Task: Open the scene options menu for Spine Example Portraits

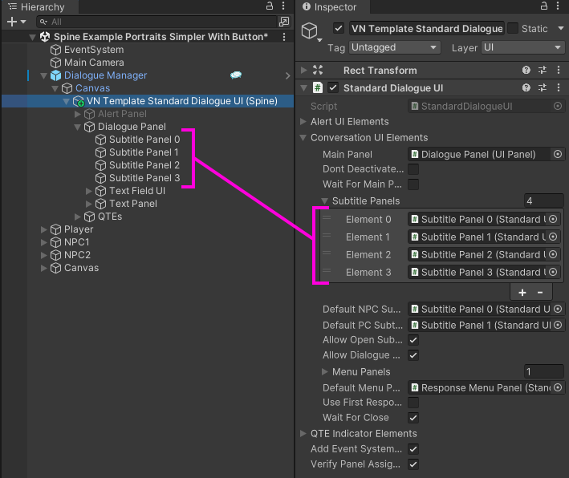Action: 284,37
